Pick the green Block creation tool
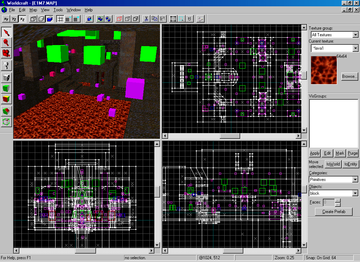Image resolution: width=360 pixels, height=262 pixels. (x=7, y=88)
